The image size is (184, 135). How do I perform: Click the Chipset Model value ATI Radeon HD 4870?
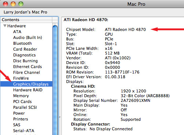tap(125, 29)
